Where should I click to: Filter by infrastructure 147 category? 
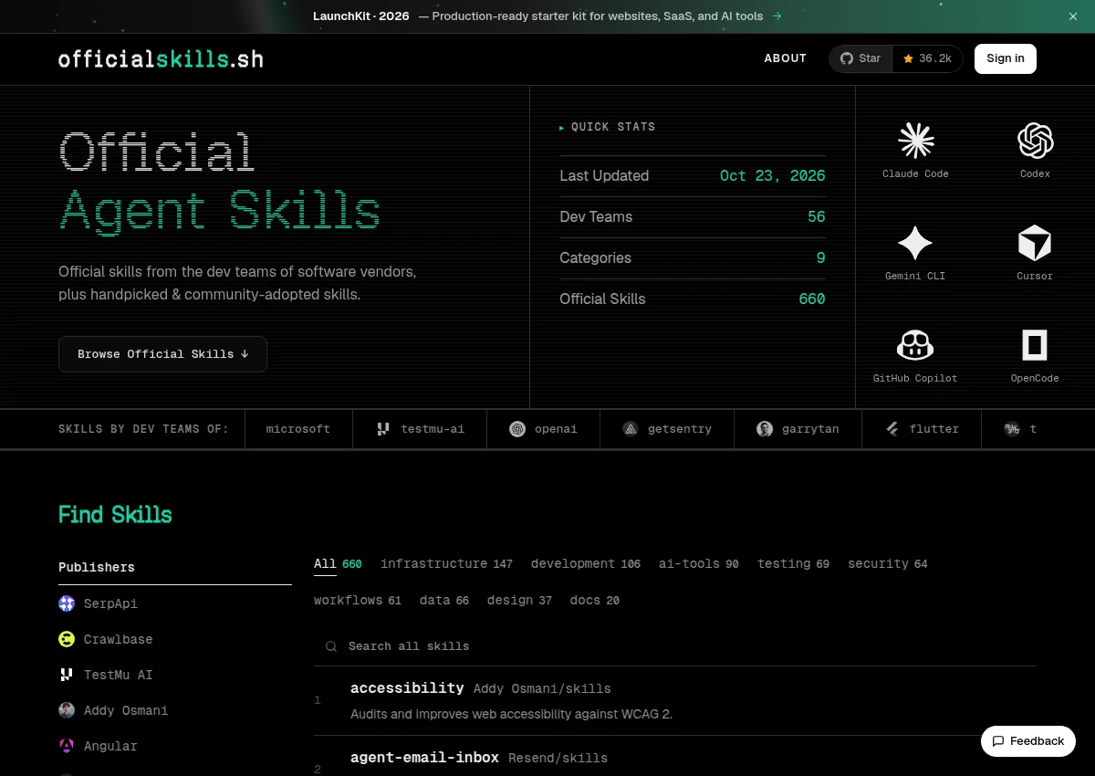pyautogui.click(x=446, y=564)
